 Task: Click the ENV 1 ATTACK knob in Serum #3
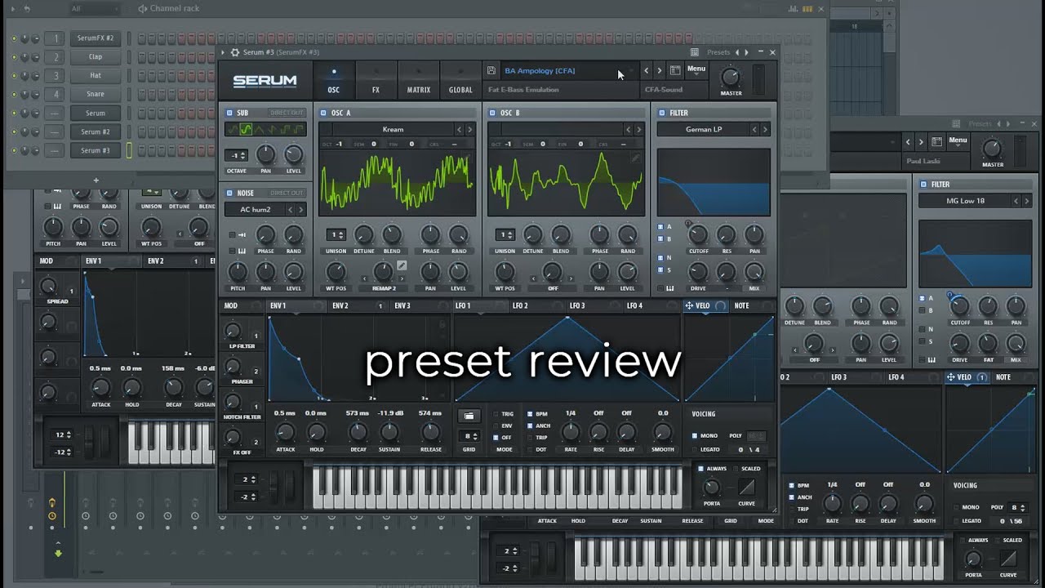coord(285,433)
